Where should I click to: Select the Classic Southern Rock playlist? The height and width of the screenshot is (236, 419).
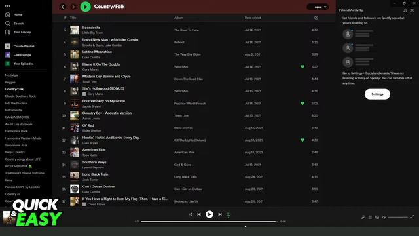tap(20, 96)
